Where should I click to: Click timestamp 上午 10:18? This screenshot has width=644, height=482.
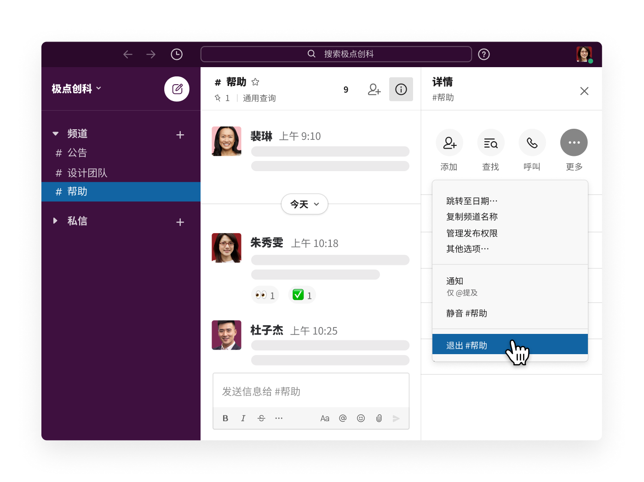point(315,243)
